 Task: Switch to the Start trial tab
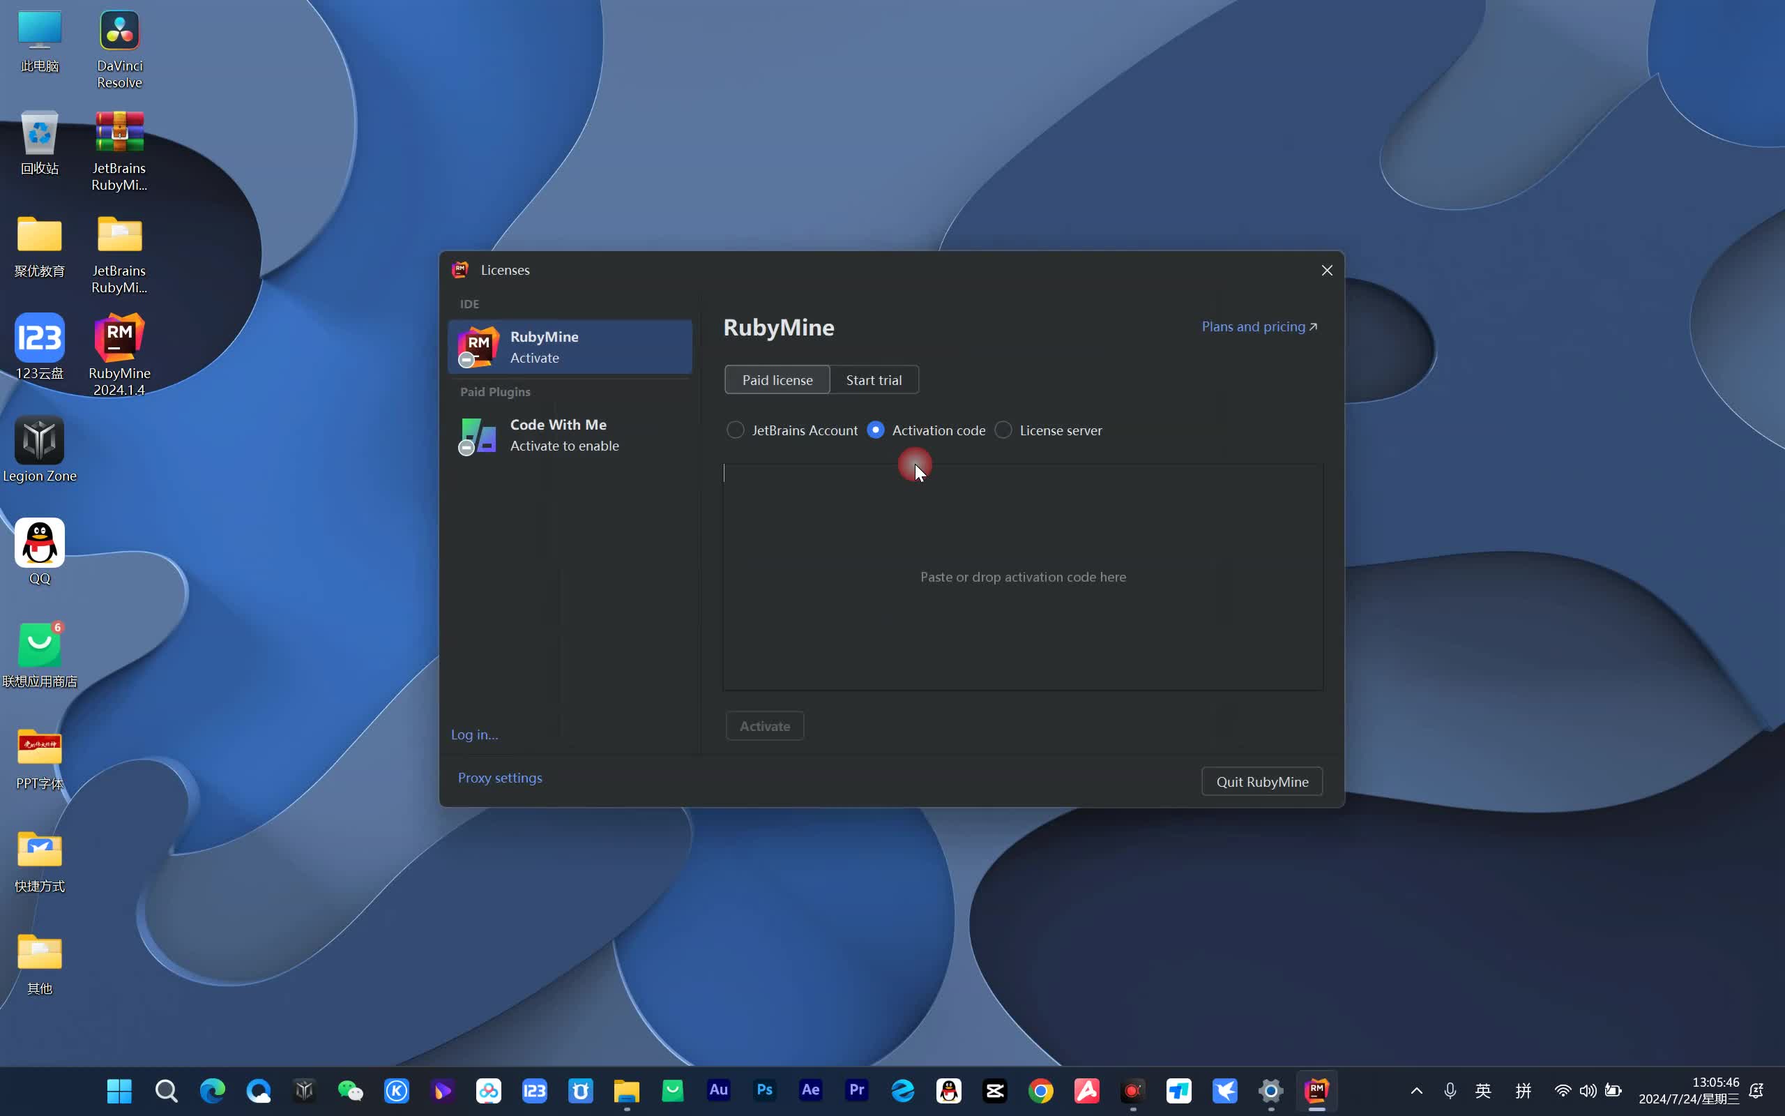point(873,380)
